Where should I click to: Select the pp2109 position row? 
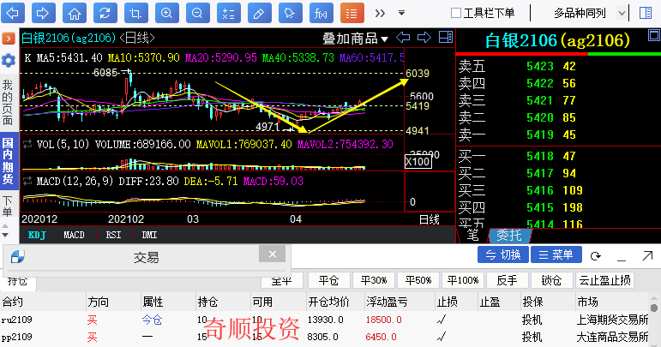(325, 337)
